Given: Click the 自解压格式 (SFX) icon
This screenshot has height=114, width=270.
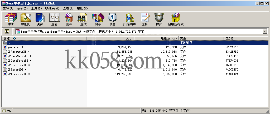Looking at the screenshot, I should tap(176, 18).
